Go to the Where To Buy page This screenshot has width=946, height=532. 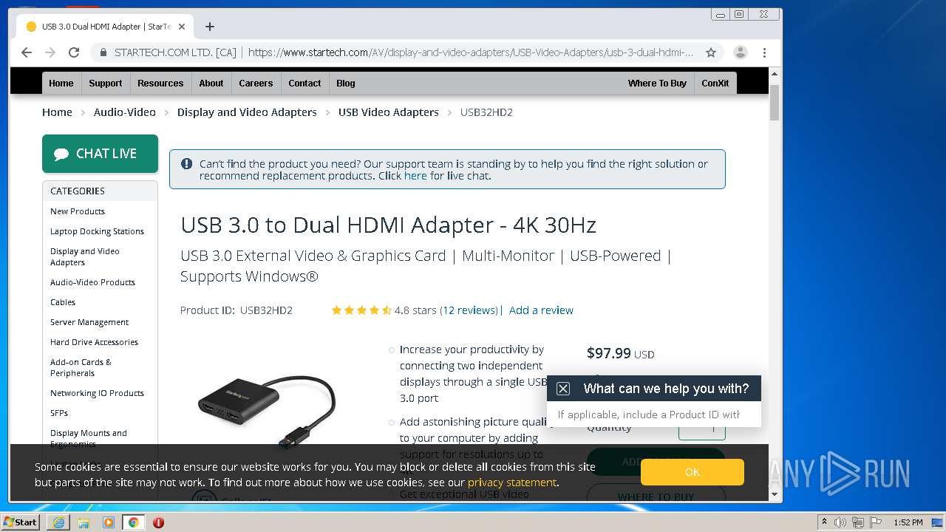click(657, 83)
